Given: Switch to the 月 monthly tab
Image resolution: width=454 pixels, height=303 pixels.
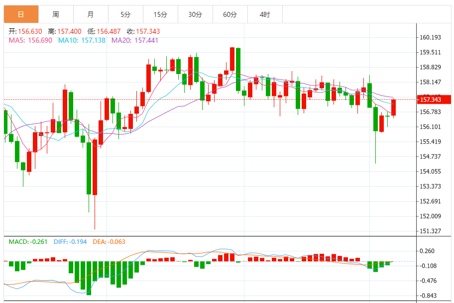Looking at the screenshot, I should pos(91,14).
